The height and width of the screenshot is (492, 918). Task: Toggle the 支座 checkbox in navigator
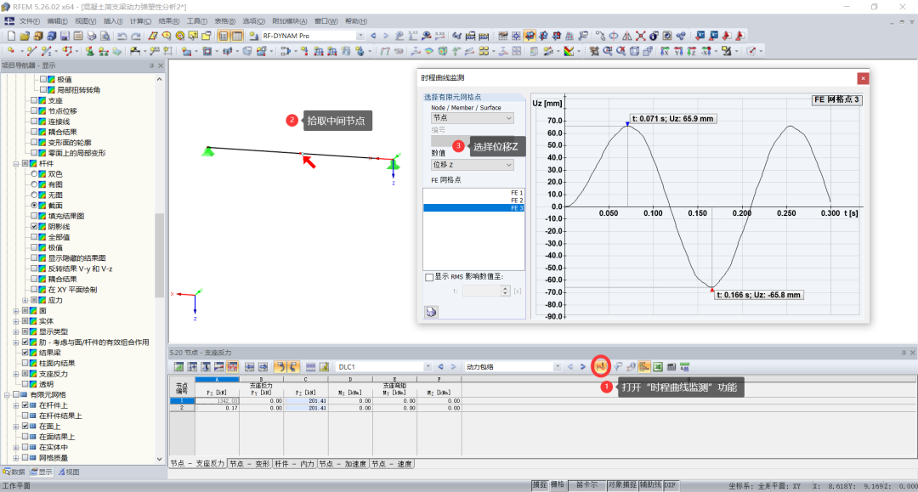(x=34, y=100)
